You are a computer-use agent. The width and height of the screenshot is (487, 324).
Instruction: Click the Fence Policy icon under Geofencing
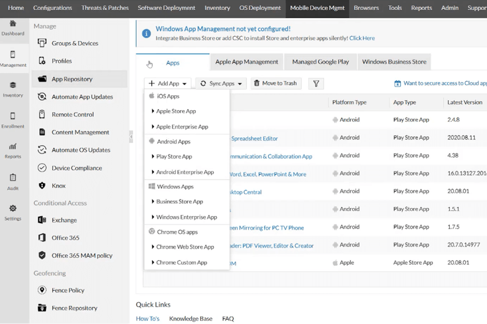click(42, 290)
